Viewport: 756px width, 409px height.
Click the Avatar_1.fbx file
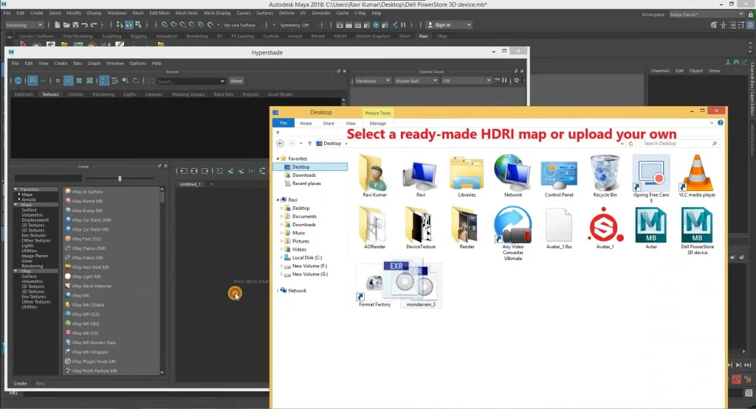pyautogui.click(x=559, y=228)
